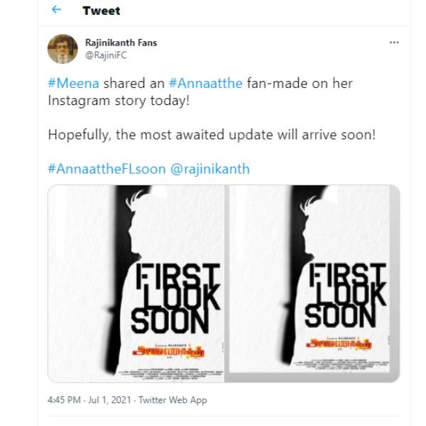Click the Annaatthe title logo in right poster
Image resolution: width=426 pixels, height=426 pixels.
(339, 344)
